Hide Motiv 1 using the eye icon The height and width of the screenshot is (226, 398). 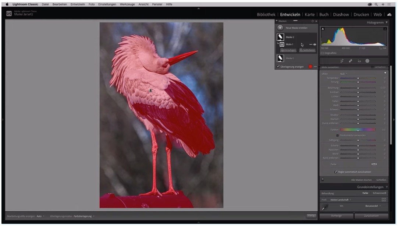(315, 45)
